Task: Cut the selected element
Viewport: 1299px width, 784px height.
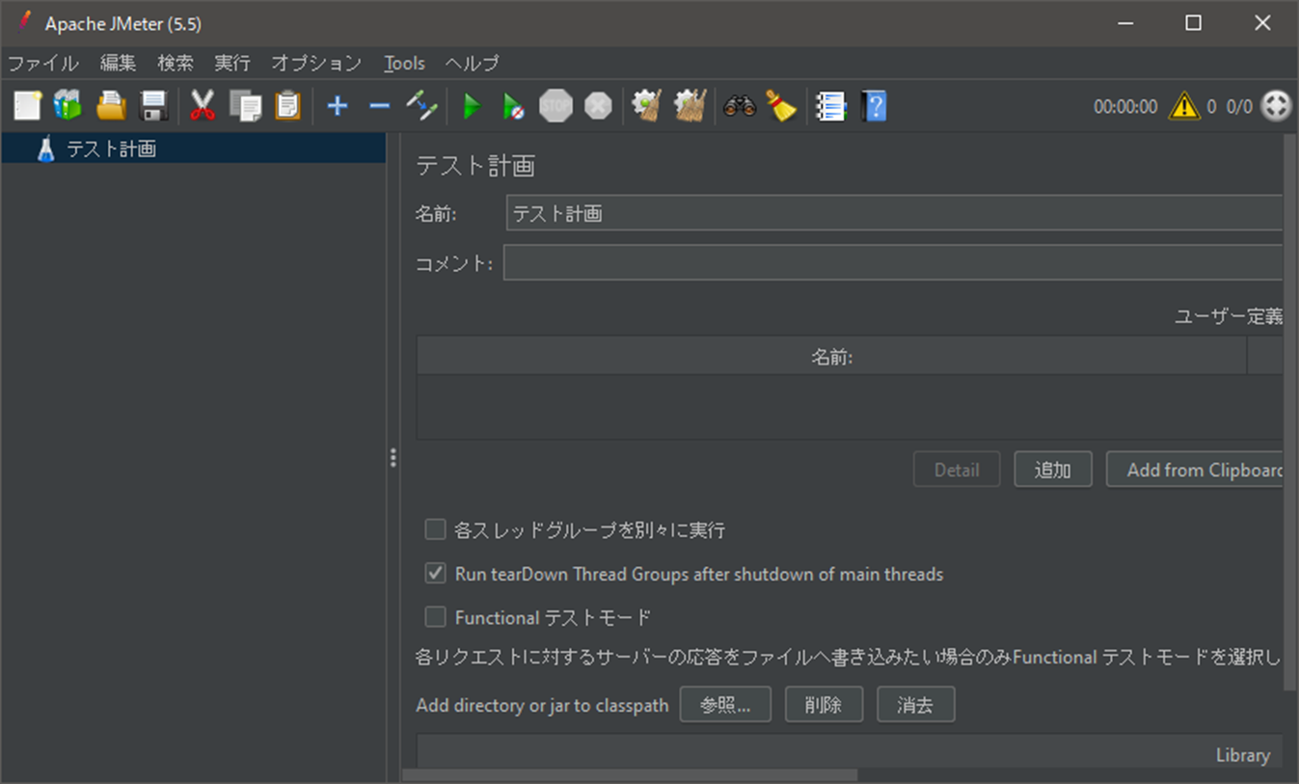Action: pos(203,106)
